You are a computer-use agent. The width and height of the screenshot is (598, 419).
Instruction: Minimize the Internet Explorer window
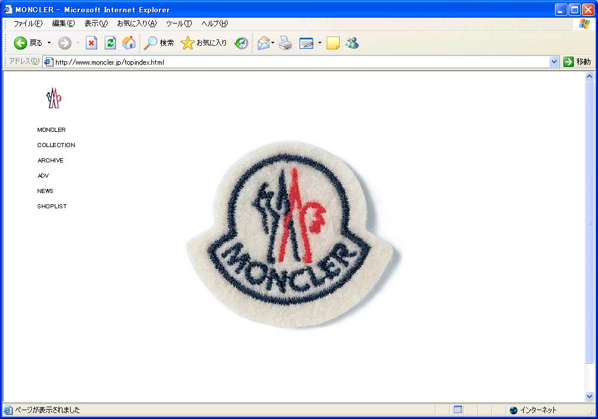point(560,9)
